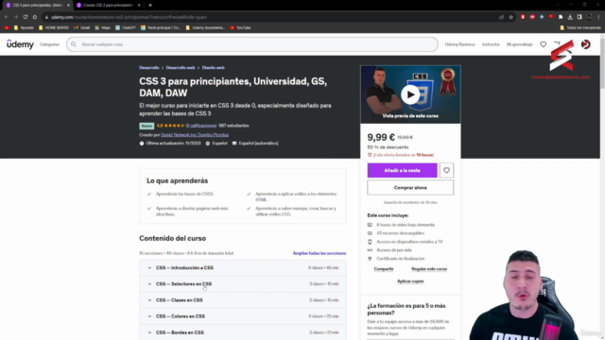
Task: Open the Categorías menu
Action: tap(49, 44)
